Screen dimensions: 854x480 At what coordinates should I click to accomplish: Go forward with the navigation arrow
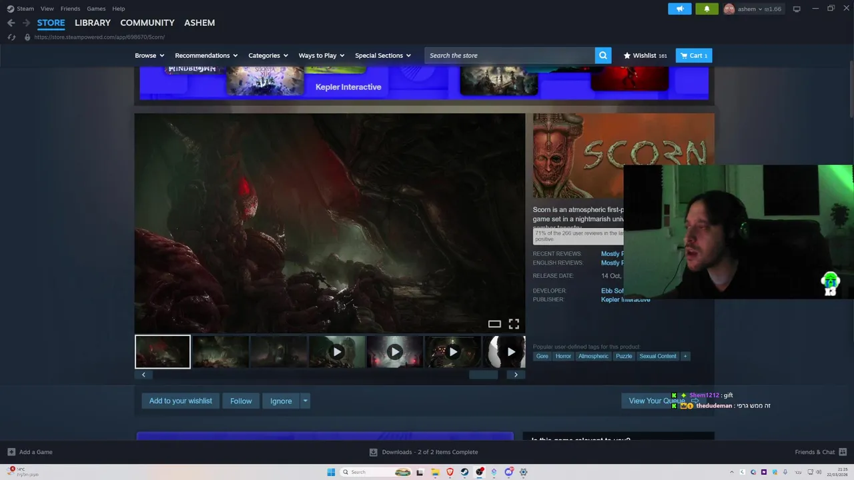point(26,23)
